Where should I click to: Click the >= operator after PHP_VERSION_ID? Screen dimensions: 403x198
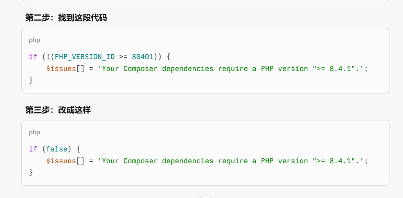pos(124,57)
